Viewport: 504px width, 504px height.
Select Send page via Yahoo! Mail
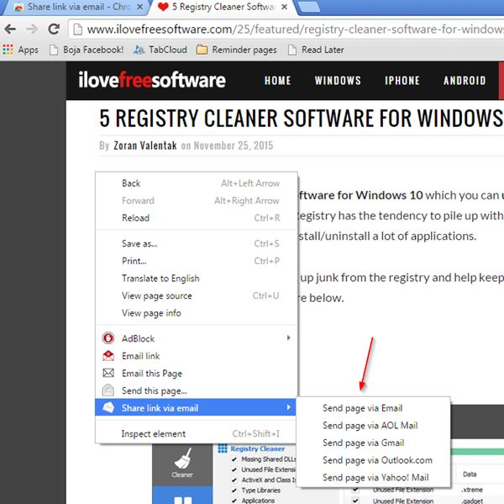[x=374, y=478]
